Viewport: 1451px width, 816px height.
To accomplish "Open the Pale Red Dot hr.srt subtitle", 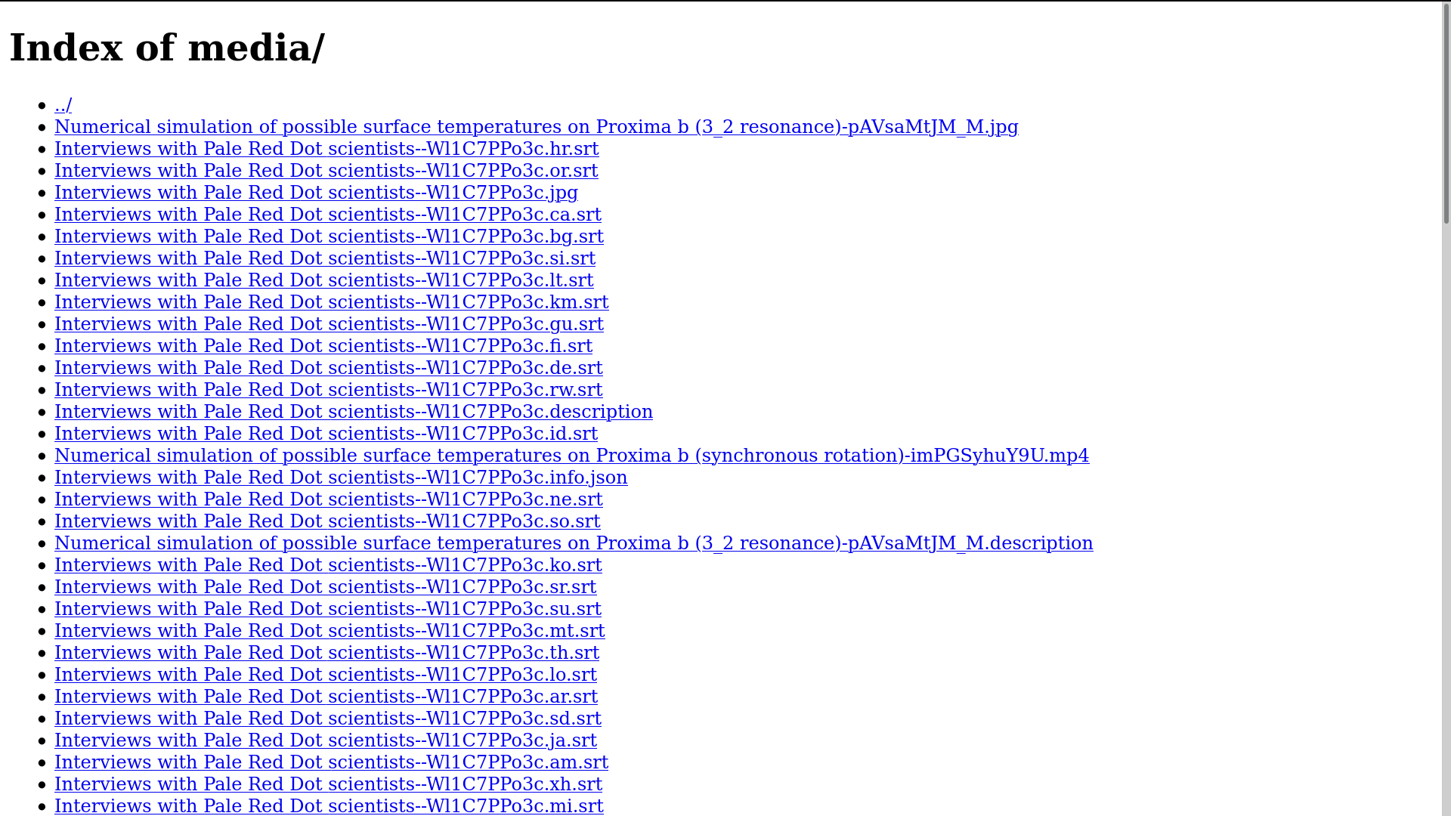I will click(x=326, y=149).
